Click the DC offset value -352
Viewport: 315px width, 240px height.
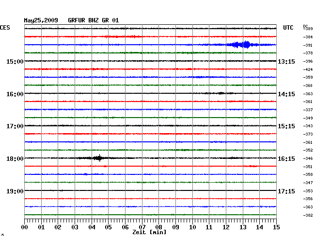pyautogui.click(x=308, y=150)
